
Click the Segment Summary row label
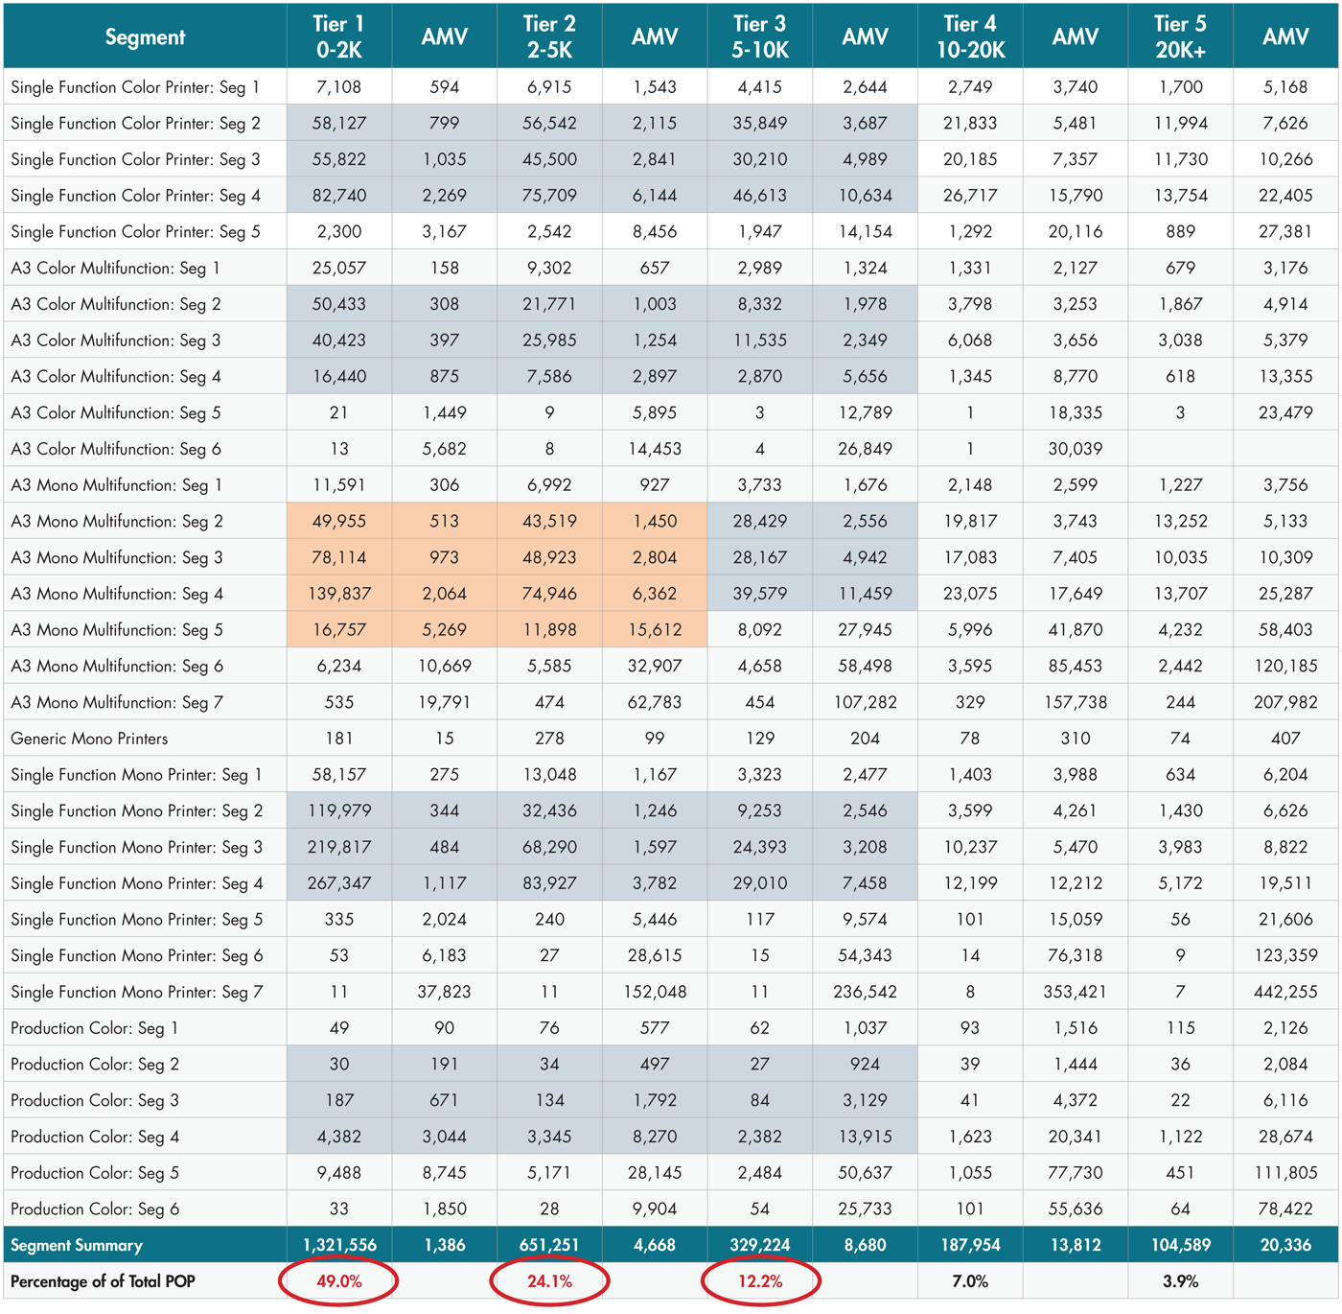[77, 1246]
